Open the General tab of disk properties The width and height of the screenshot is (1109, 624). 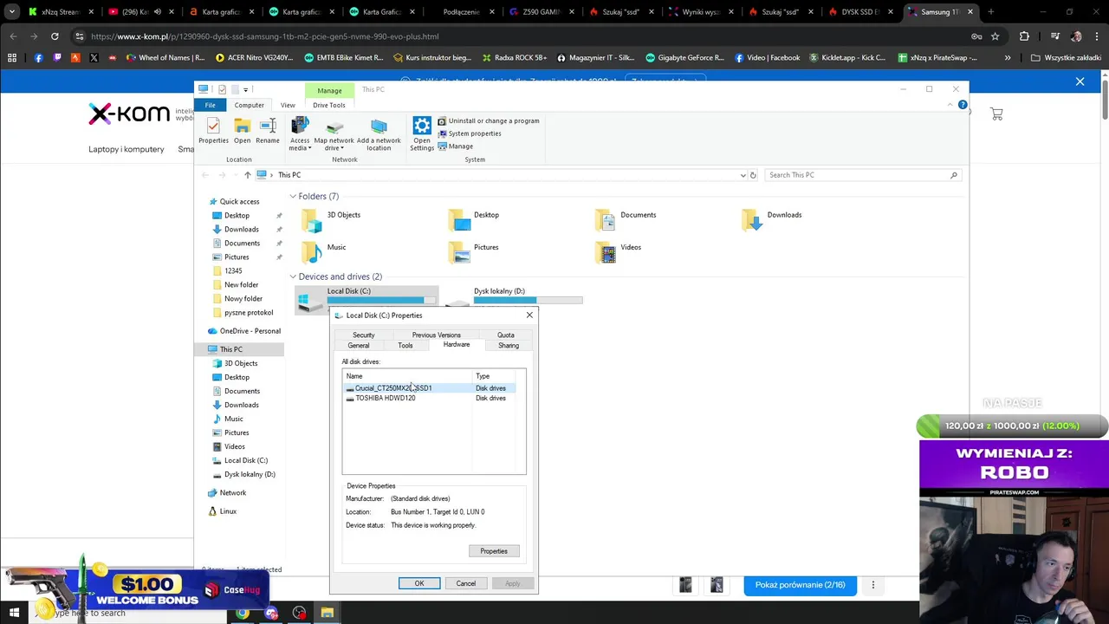tap(358, 345)
